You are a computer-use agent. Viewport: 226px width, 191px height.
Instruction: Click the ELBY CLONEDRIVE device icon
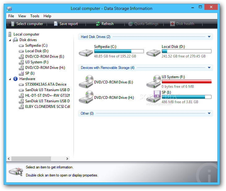[x=21, y=107]
